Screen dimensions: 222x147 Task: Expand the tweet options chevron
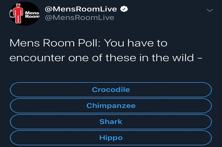tap(210, 10)
